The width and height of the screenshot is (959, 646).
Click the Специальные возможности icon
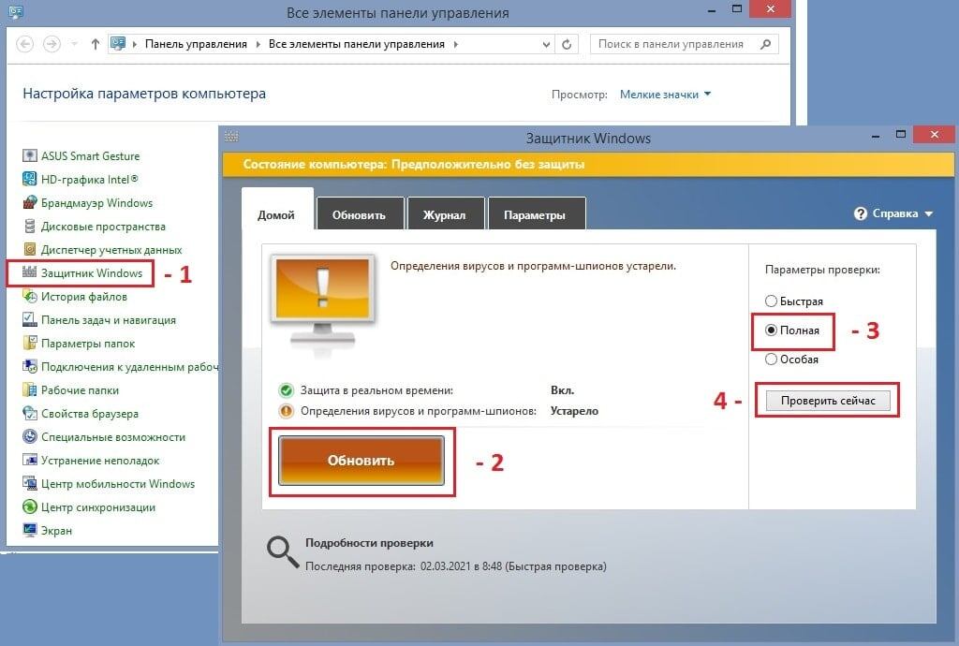29,437
